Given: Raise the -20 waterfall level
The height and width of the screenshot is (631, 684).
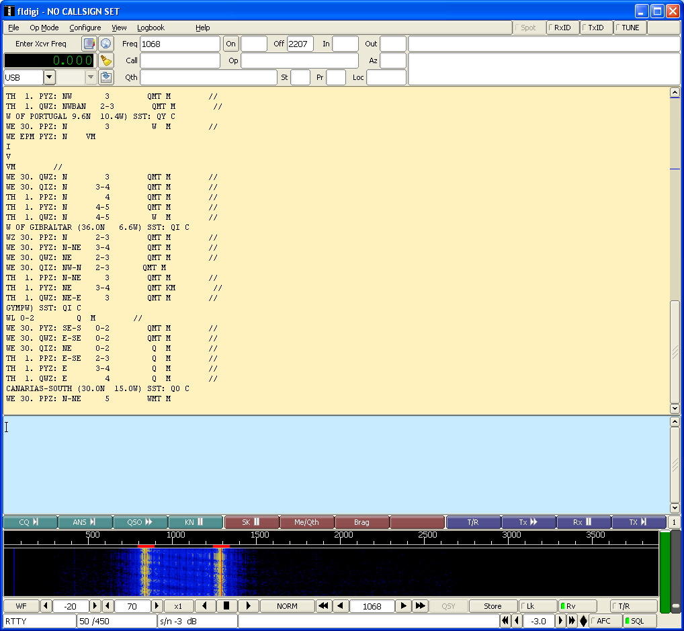Looking at the screenshot, I should tap(95, 605).
